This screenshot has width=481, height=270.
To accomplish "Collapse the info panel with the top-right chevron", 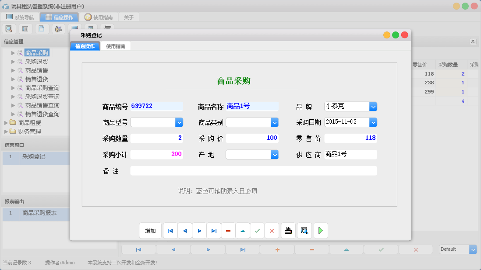I will pyautogui.click(x=473, y=41).
